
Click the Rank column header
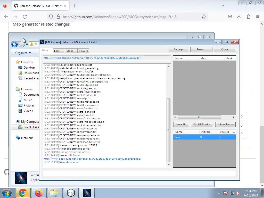[x=230, y=59]
